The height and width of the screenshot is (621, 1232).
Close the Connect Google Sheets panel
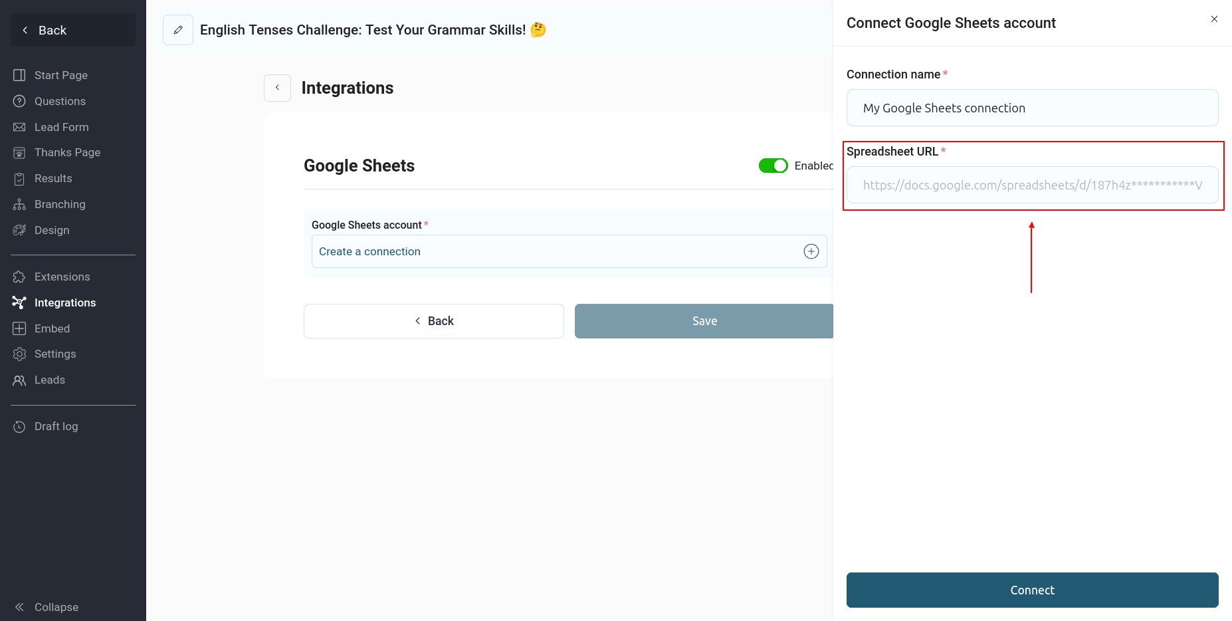pos(1213,19)
